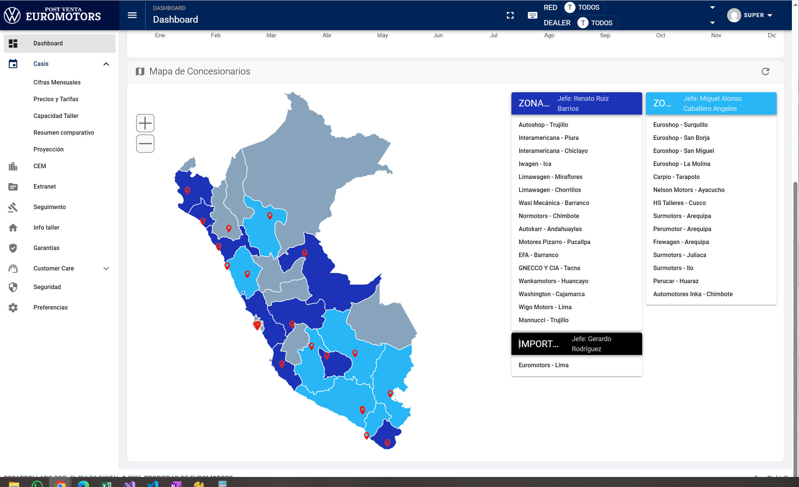The width and height of the screenshot is (799, 487).
Task: Open Preferencias gear in sidebar
Action: click(x=13, y=307)
